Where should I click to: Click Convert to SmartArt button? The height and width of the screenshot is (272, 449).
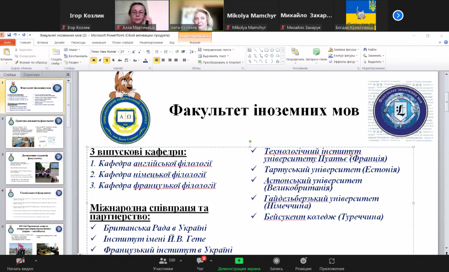coord(221,62)
